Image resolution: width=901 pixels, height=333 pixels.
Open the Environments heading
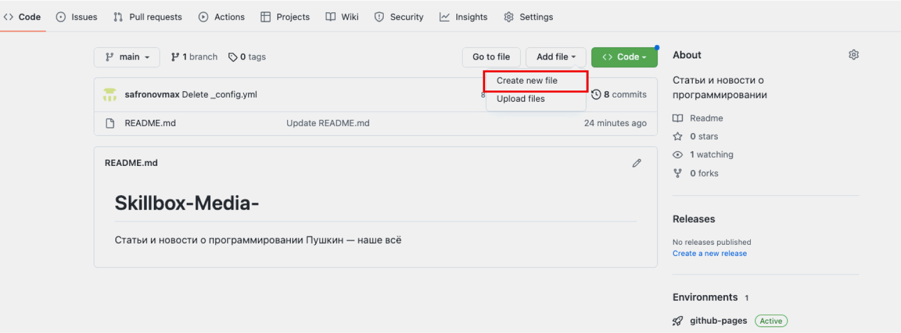tap(705, 297)
